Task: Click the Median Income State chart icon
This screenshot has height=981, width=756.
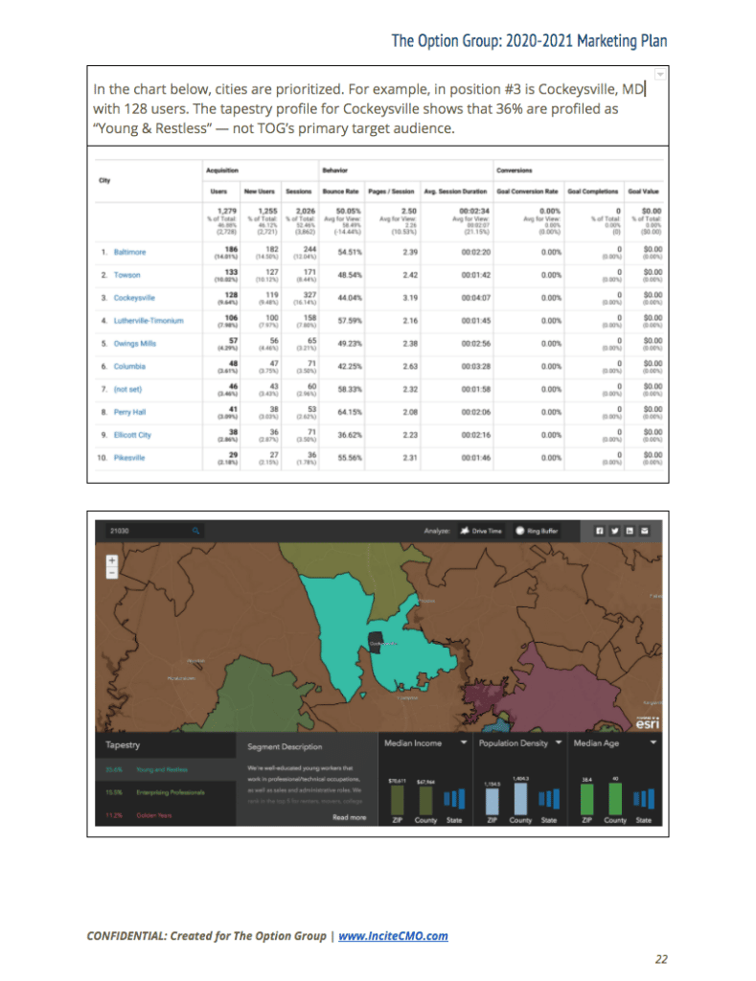Action: coord(454,798)
